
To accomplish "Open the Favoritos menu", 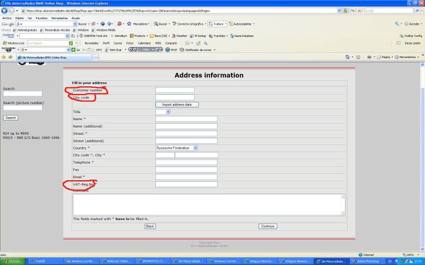I will 41,18.
